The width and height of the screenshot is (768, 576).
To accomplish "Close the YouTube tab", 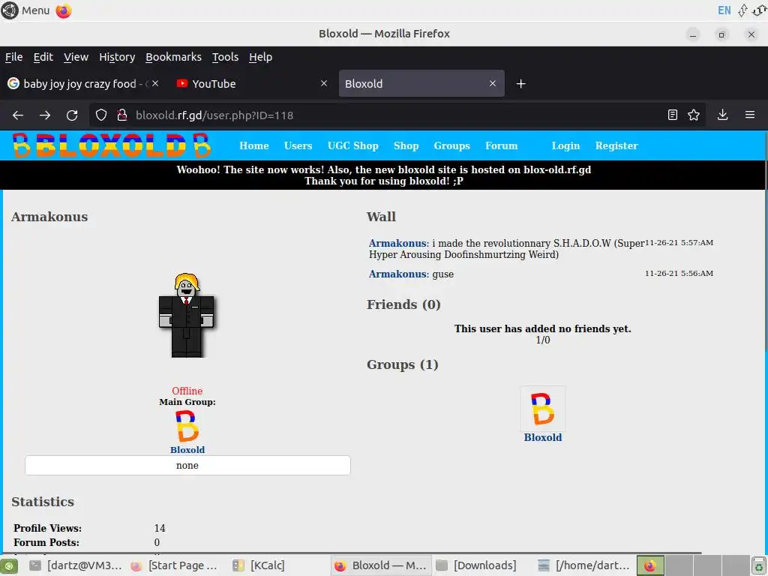I will point(324,84).
